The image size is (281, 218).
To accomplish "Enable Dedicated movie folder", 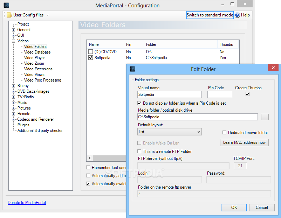I will (224, 133).
